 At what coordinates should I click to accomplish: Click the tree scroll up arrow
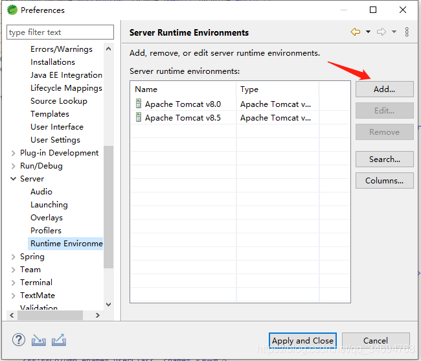[108, 49]
